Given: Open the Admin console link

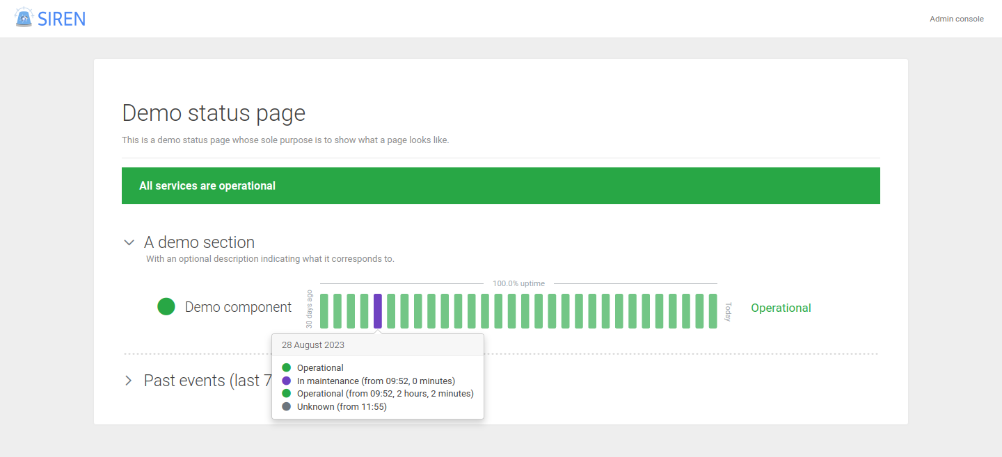Looking at the screenshot, I should [x=956, y=19].
